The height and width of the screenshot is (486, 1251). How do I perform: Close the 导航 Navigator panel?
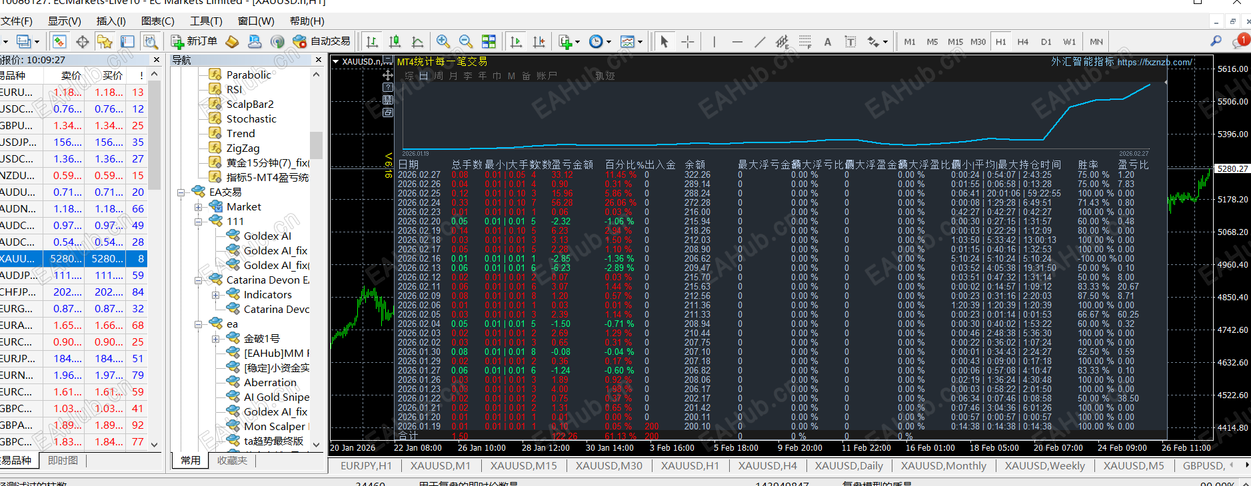(318, 60)
